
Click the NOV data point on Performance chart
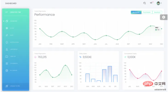point(150,26)
